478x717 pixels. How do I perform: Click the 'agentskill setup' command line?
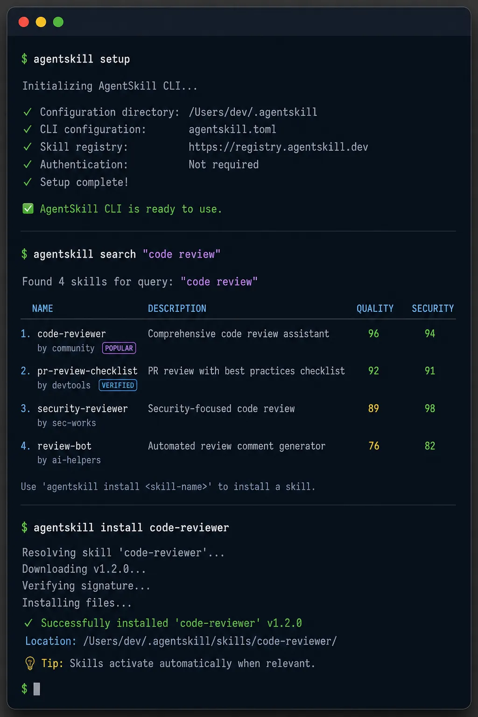click(76, 59)
